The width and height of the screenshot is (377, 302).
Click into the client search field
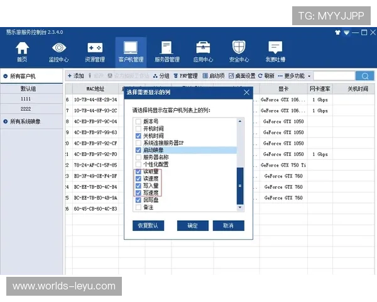click(334, 76)
